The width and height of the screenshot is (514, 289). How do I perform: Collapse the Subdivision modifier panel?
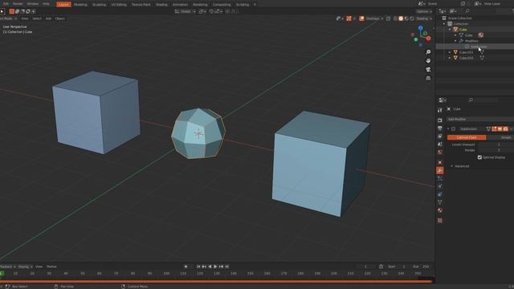coord(448,129)
